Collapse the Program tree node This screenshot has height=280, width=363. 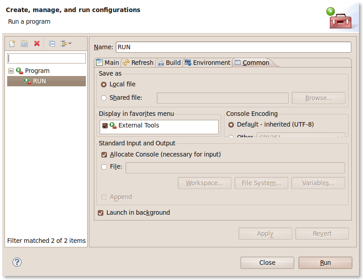(11, 71)
